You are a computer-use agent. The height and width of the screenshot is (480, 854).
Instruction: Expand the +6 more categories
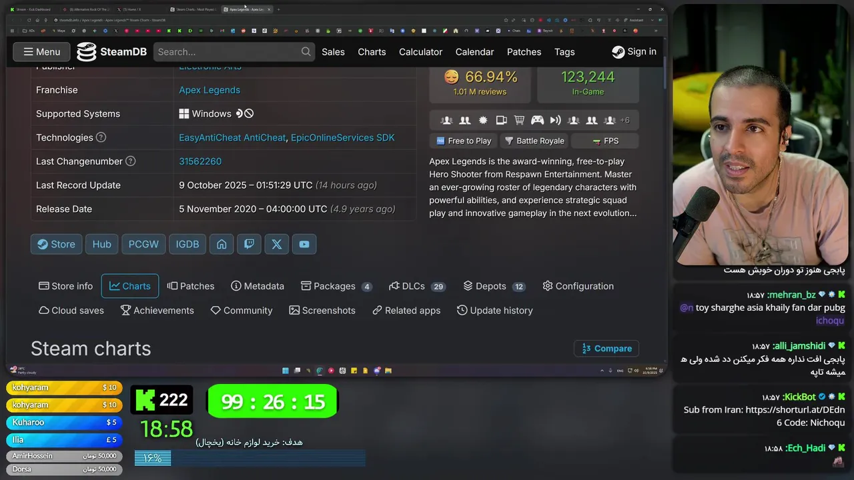click(x=624, y=120)
